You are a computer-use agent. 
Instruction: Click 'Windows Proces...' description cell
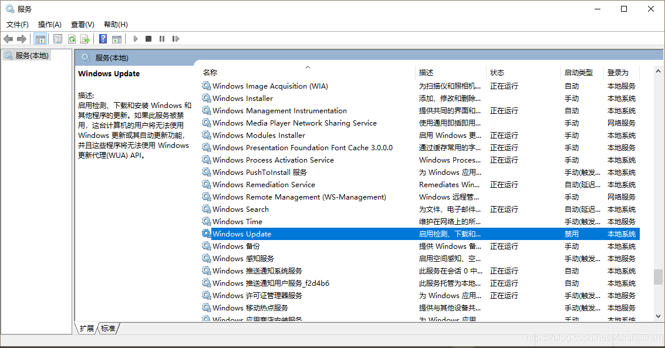tap(450, 160)
